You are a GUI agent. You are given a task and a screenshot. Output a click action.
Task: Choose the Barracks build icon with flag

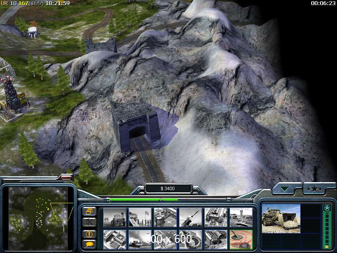pyautogui.click(x=140, y=217)
